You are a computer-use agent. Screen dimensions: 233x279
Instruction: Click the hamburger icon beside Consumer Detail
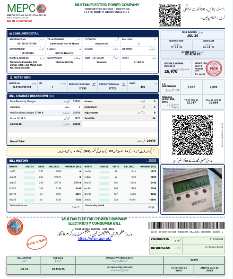(x=11, y=34)
